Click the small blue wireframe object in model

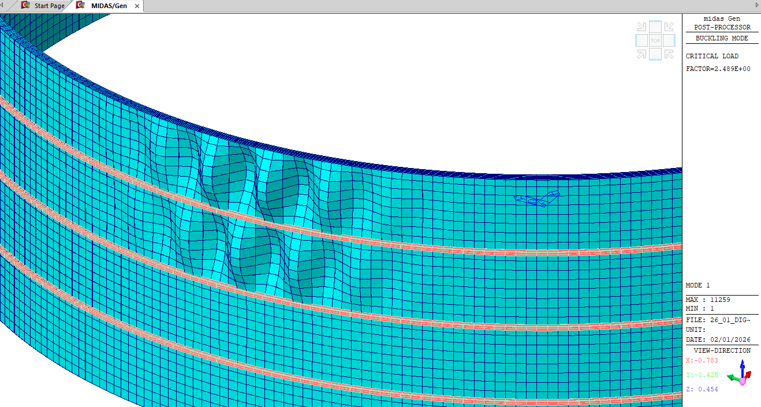(537, 199)
